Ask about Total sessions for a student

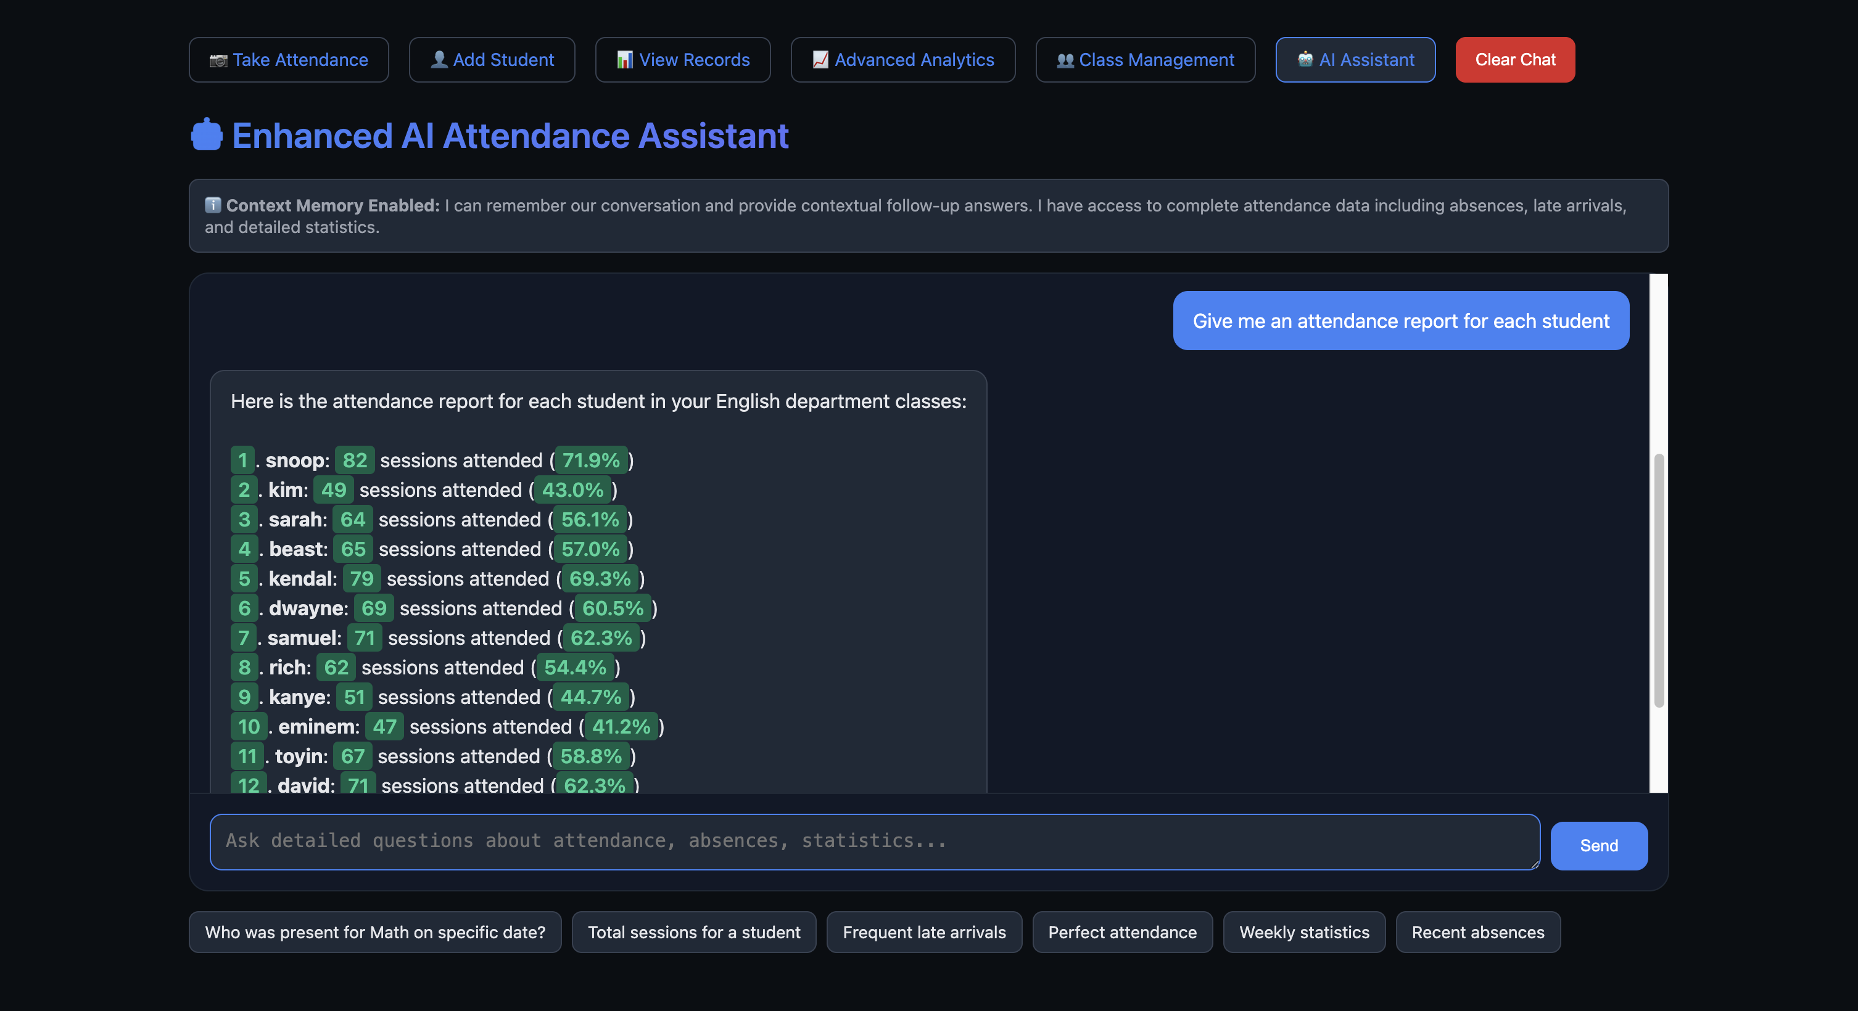694,931
